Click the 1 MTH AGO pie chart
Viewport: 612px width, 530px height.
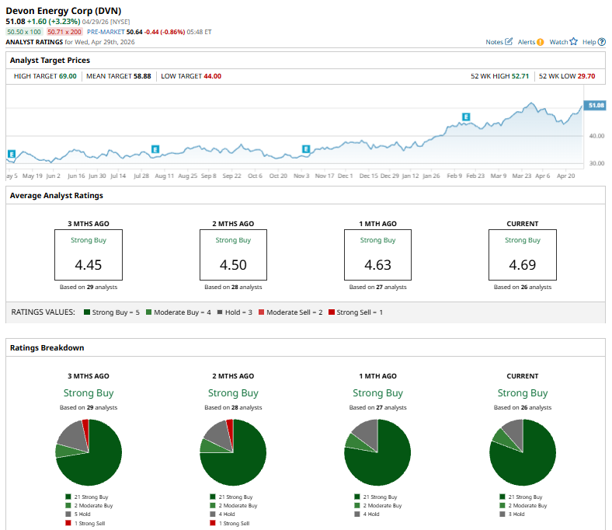point(377,452)
